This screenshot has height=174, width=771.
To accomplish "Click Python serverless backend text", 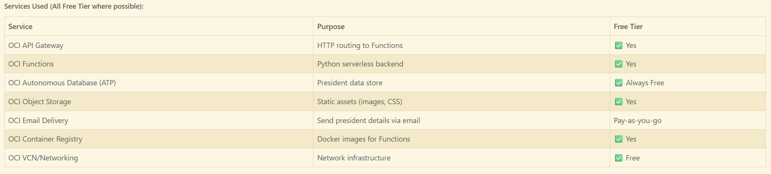I will [360, 64].
